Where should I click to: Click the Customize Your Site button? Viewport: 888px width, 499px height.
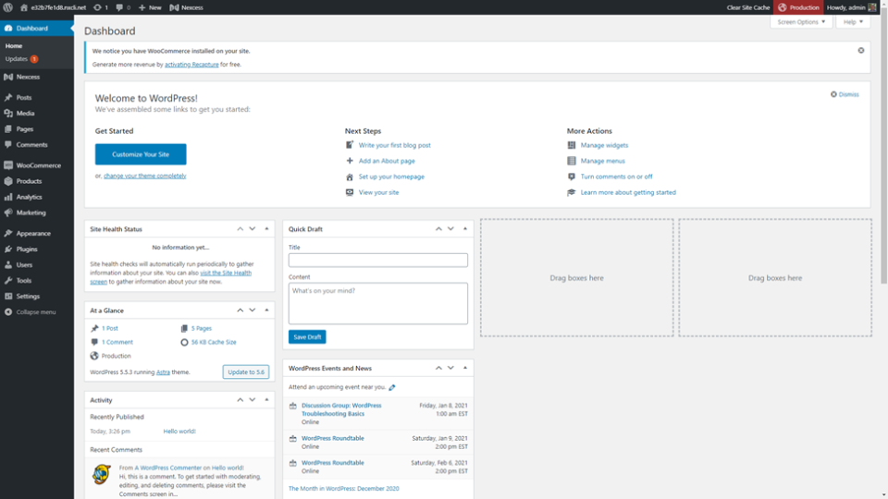point(141,154)
